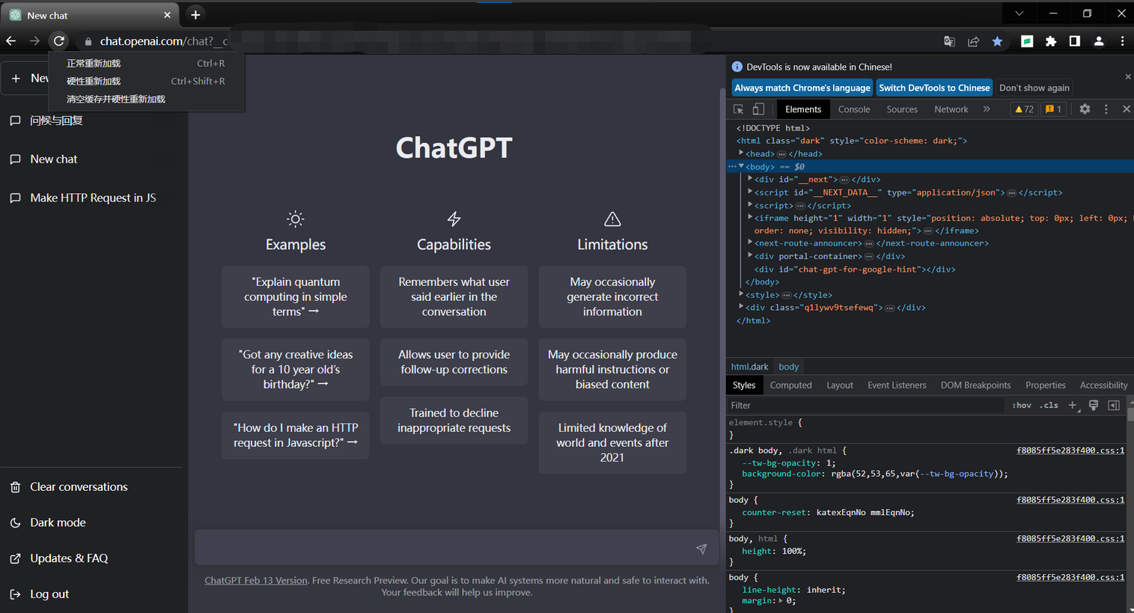Screen dimensions: 1134x613
Task: Select the Explain quantum computing example
Action: 296,296
